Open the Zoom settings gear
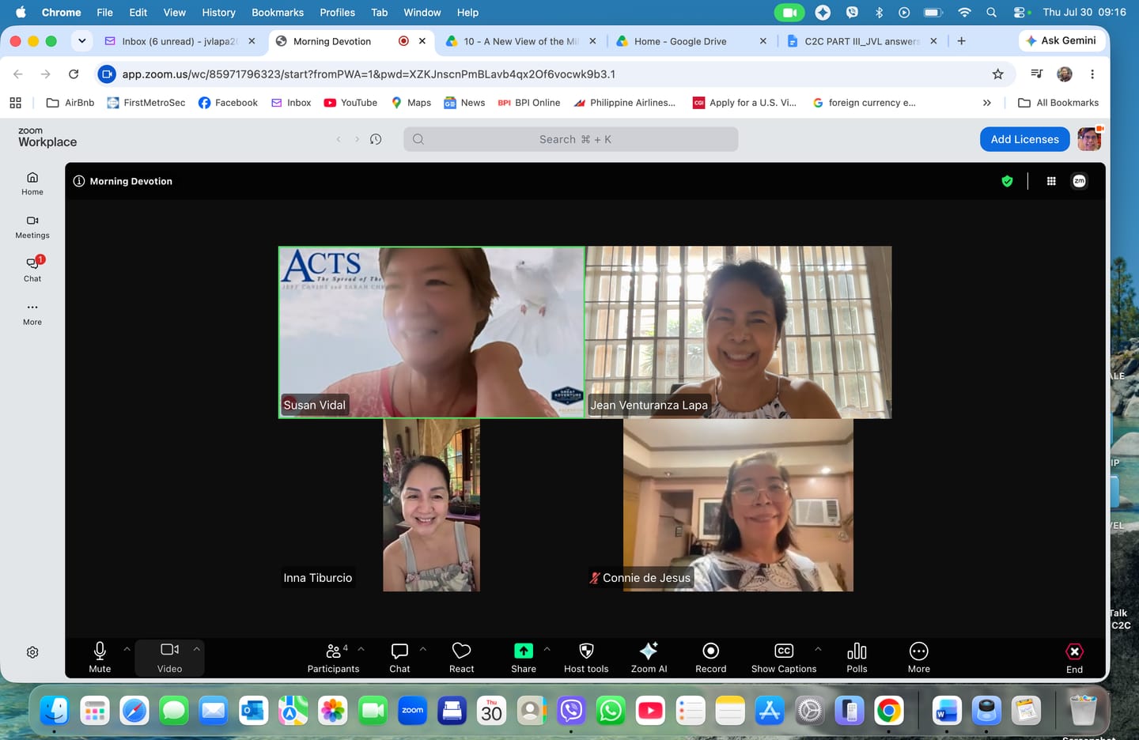 coord(32,652)
